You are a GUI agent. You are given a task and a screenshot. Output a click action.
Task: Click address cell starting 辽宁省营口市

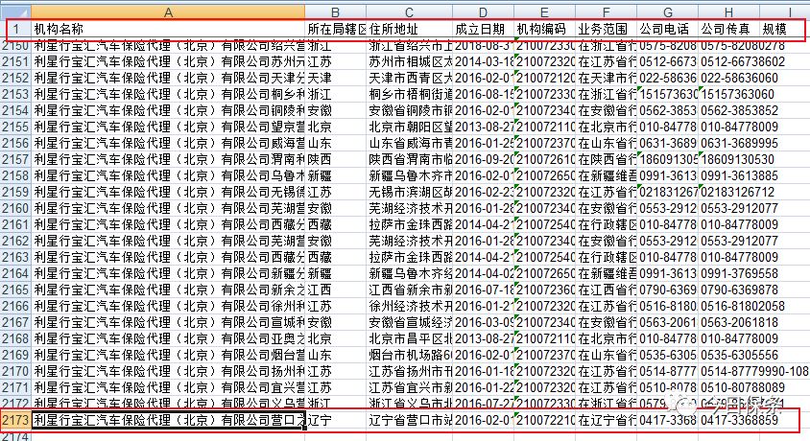coord(409,420)
